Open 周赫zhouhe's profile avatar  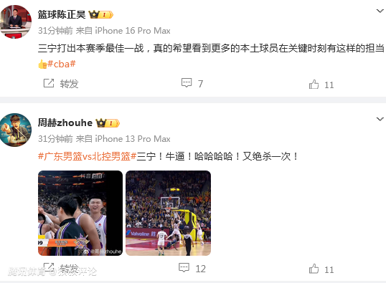16,130
